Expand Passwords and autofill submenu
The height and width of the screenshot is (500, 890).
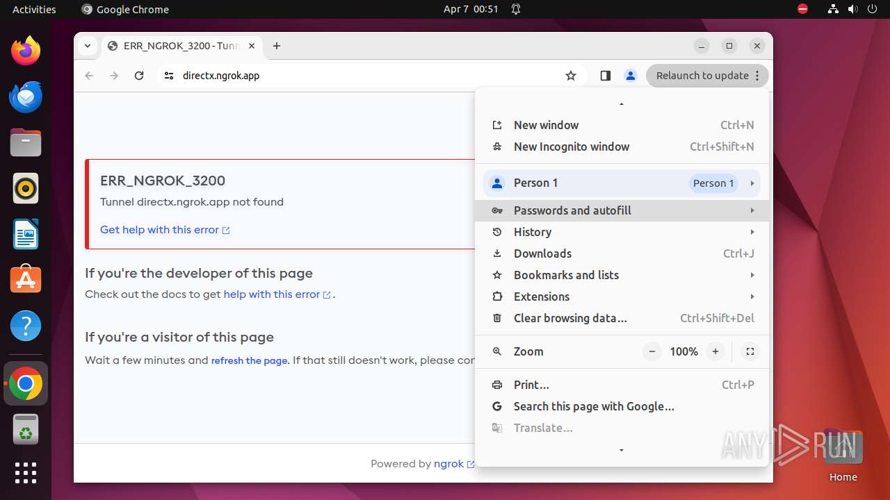pyautogui.click(x=622, y=210)
